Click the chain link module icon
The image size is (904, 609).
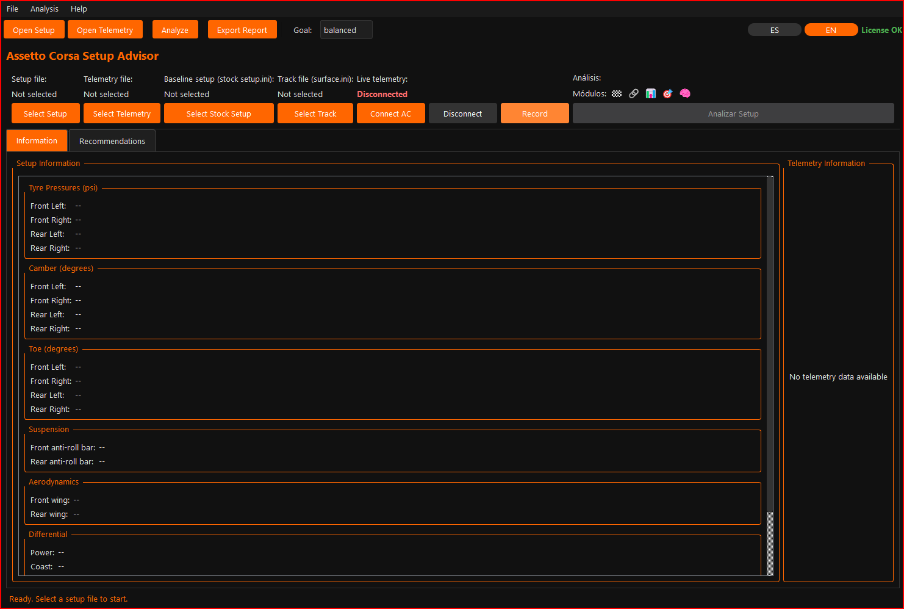click(x=634, y=94)
